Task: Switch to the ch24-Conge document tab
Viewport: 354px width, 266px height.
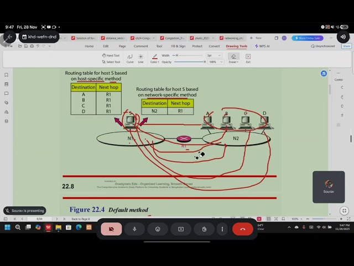Action: point(143,38)
